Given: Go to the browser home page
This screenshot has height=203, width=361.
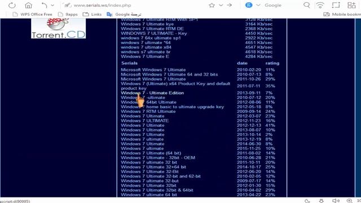Looking at the screenshot, I should [x=29, y=5].
